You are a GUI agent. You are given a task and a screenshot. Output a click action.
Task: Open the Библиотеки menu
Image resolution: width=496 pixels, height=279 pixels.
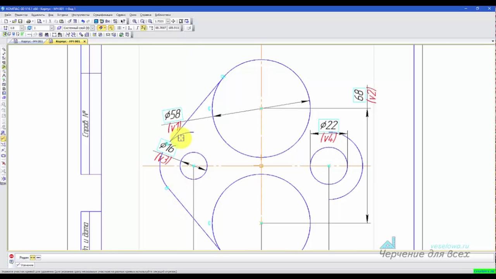163,15
